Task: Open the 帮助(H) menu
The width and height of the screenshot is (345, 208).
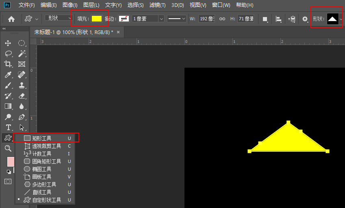Action: [245, 5]
